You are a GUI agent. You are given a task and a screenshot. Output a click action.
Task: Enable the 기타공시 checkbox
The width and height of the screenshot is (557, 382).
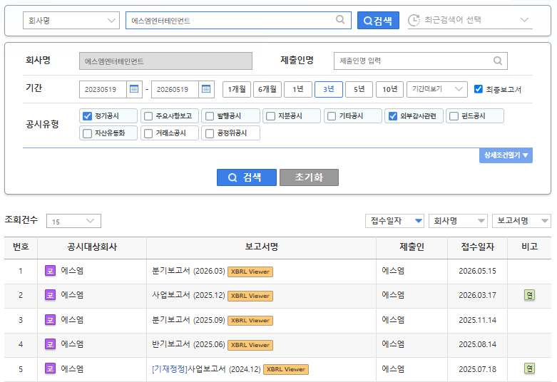332,116
